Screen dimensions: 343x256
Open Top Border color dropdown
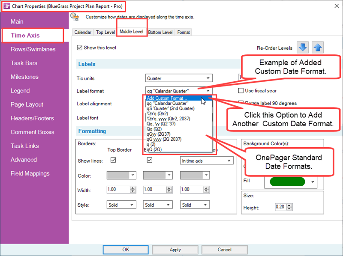pyautogui.click(x=121, y=176)
